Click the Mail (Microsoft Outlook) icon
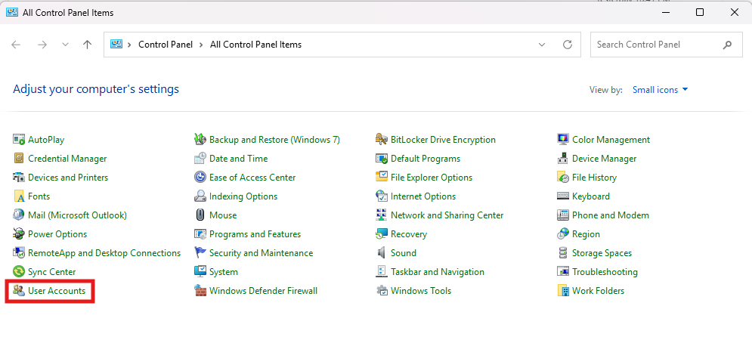752x340 pixels. coord(19,215)
